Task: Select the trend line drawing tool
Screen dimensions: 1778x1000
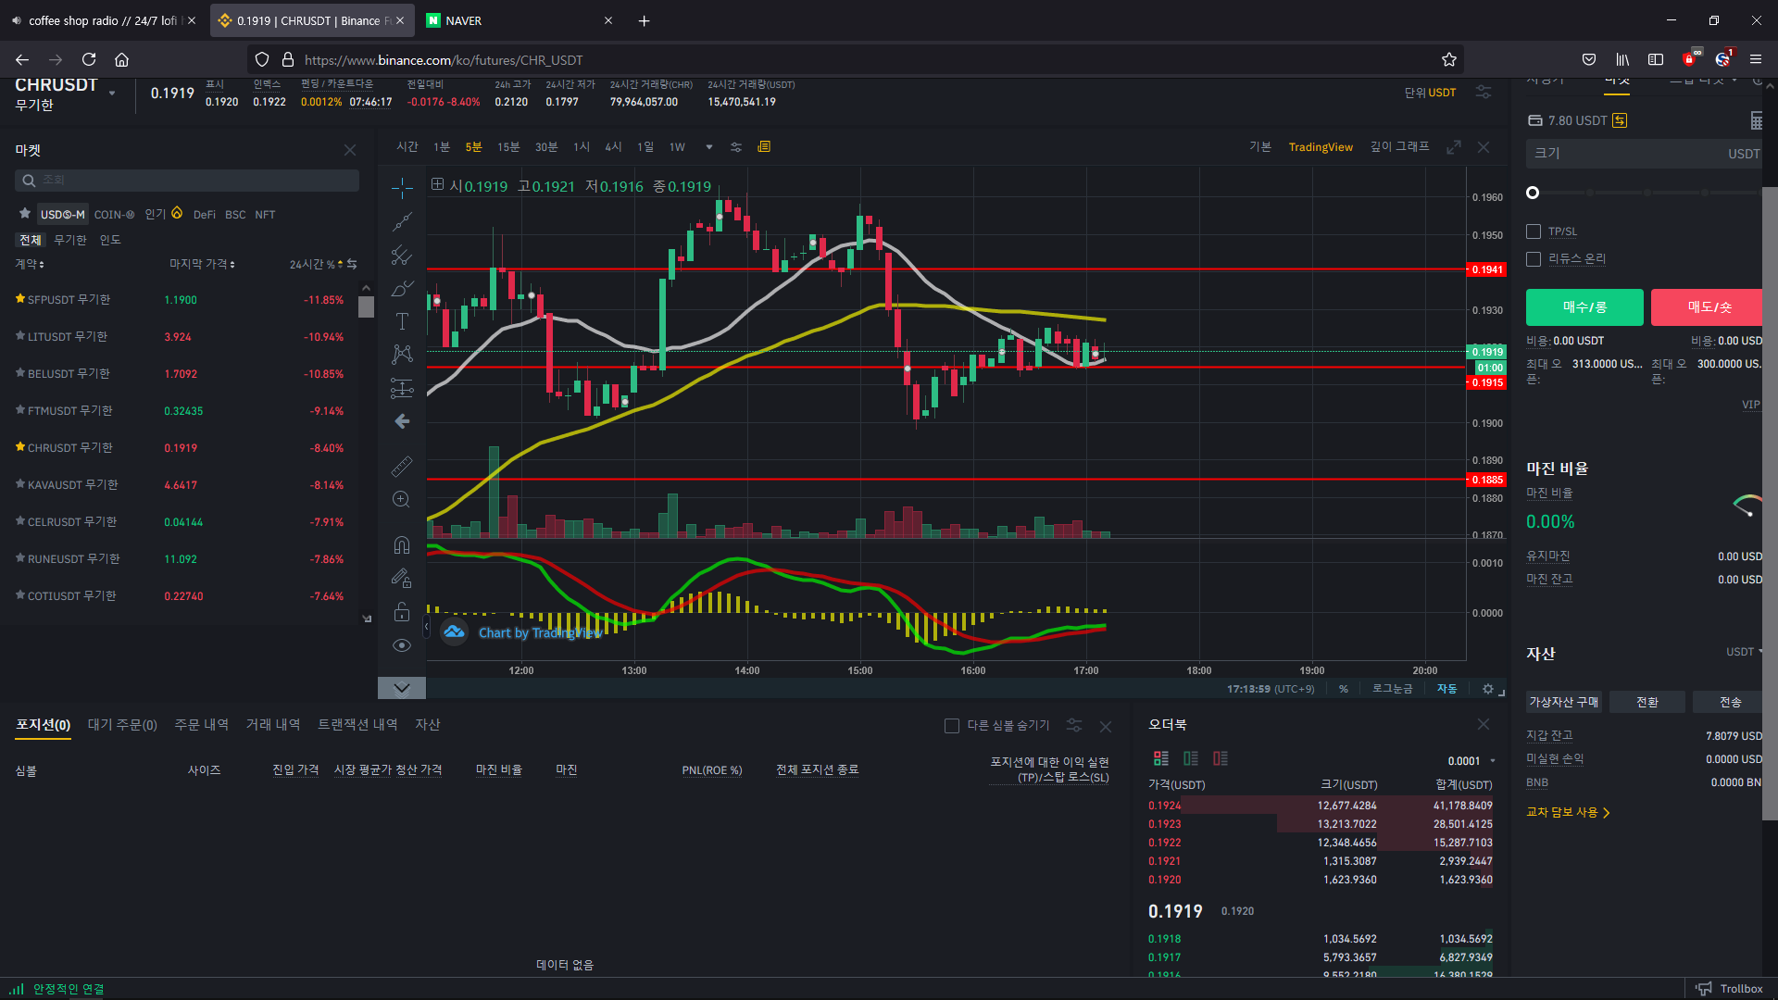Action: pos(402,222)
